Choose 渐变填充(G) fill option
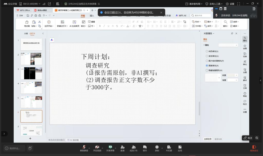The height and width of the screenshot is (156, 263). pyautogui.click(x=207, y=56)
